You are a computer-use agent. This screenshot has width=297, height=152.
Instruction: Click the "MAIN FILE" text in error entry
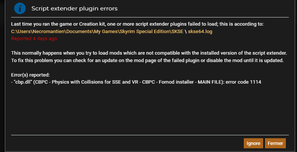209,82
